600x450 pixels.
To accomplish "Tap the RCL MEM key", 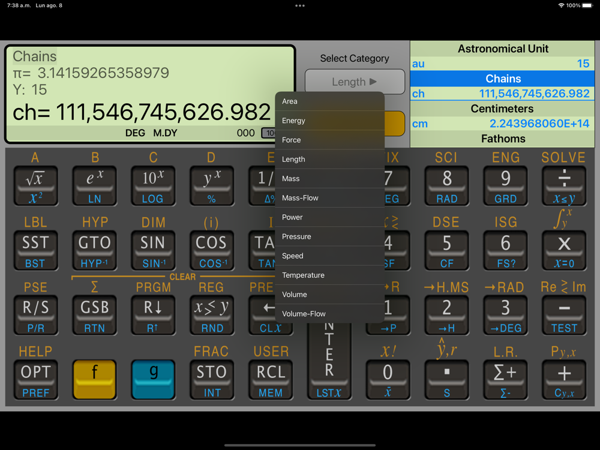I will point(271,380).
